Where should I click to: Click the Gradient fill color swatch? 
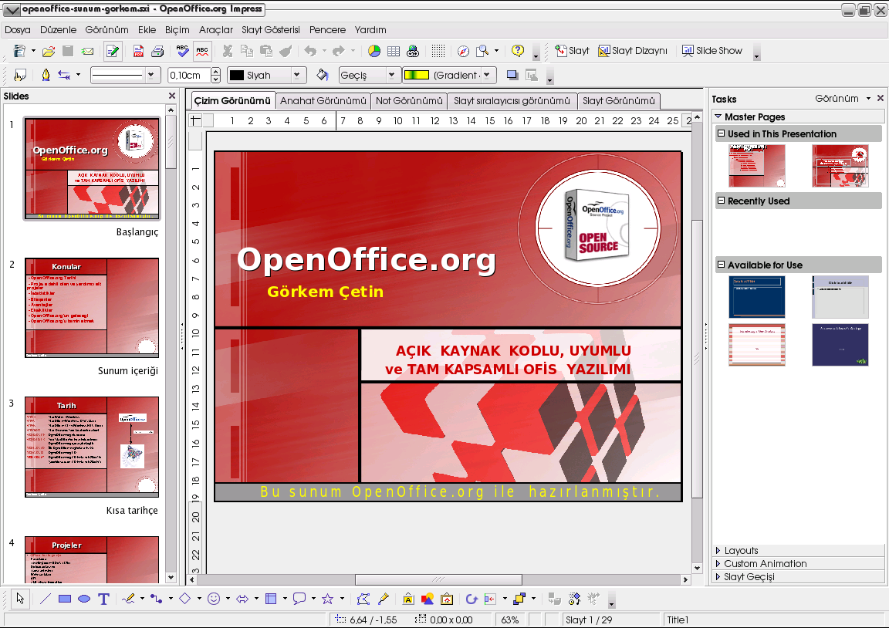coord(417,75)
